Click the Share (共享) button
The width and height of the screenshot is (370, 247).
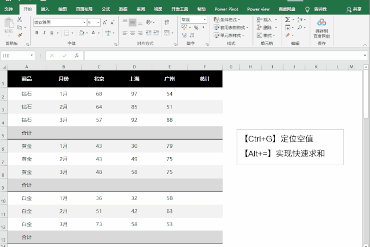pyautogui.click(x=354, y=9)
